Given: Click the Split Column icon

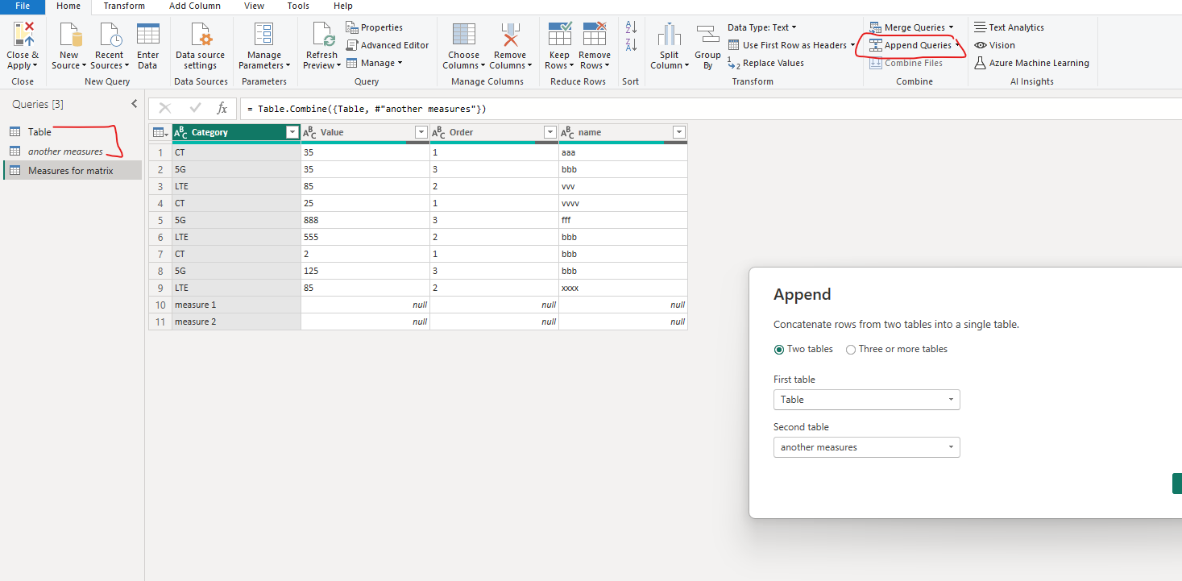Looking at the screenshot, I should (x=669, y=35).
